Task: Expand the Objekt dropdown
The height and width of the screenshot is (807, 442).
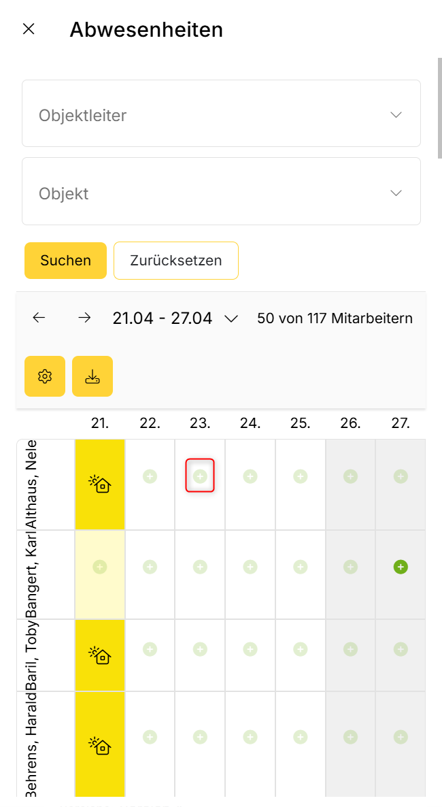Action: click(221, 193)
